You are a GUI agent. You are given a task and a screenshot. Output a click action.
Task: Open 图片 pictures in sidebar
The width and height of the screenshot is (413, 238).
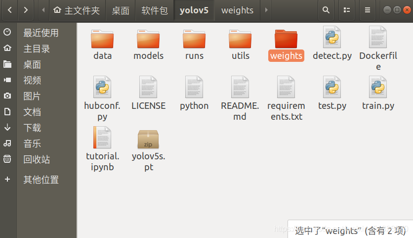32,96
